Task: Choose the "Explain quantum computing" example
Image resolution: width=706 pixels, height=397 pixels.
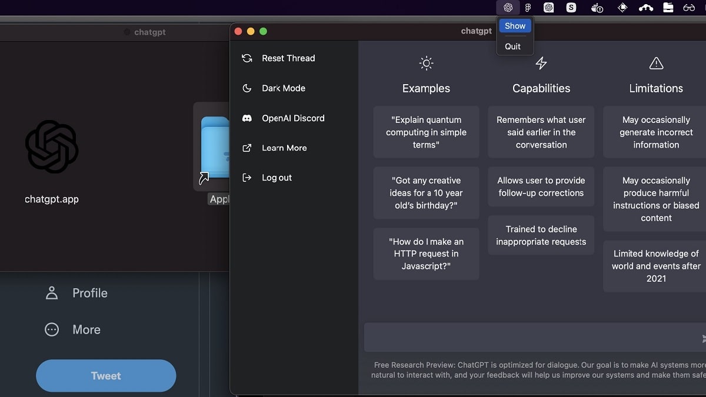Action: tap(426, 132)
